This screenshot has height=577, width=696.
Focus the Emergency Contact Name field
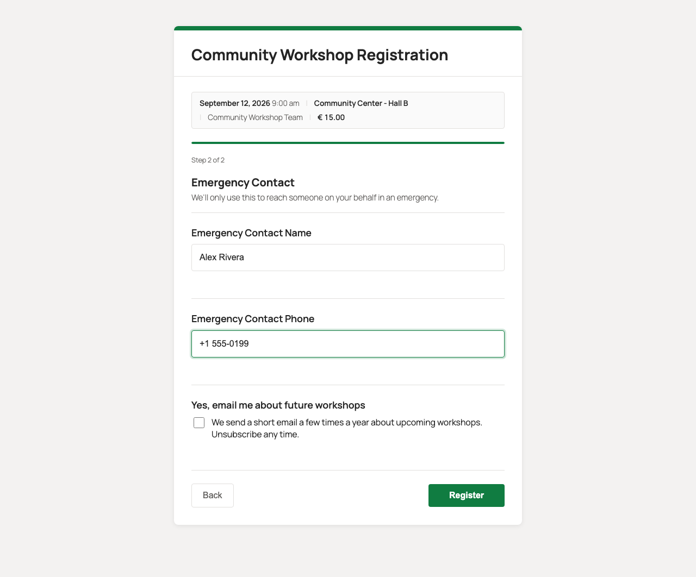(348, 258)
